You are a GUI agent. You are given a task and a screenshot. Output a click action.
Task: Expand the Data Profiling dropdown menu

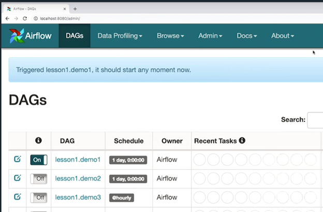(120, 36)
